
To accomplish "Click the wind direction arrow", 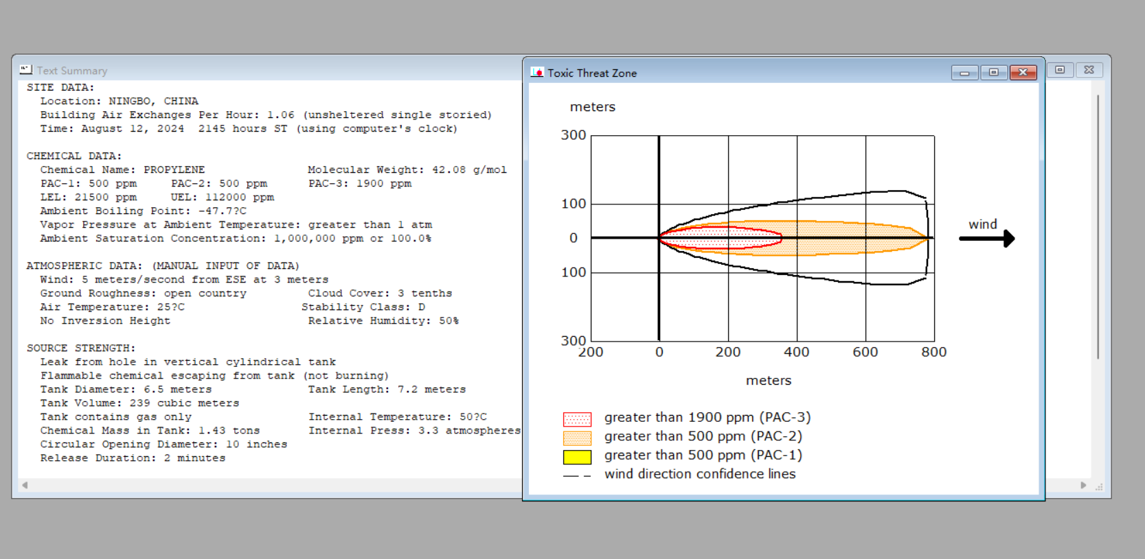I will coord(987,239).
